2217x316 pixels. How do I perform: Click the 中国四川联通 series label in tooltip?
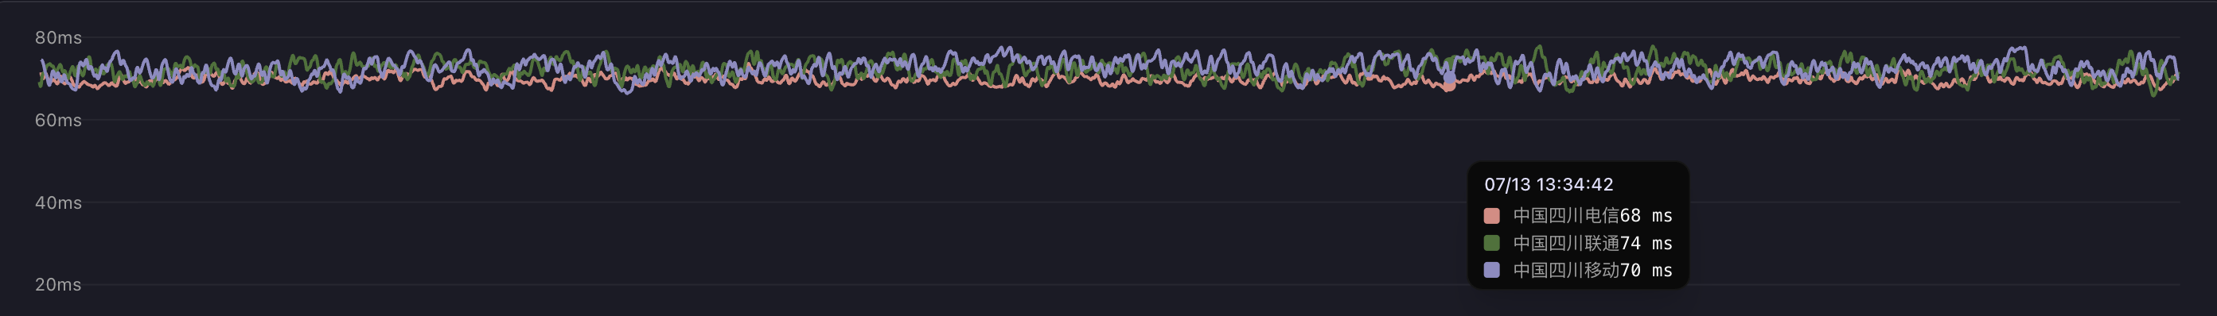(x=1566, y=243)
